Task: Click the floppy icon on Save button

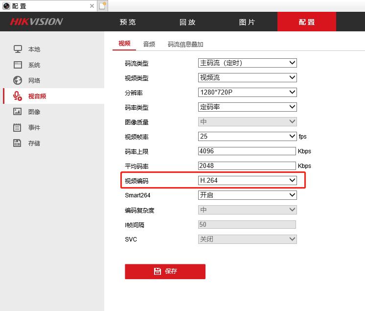Action: click(x=158, y=271)
